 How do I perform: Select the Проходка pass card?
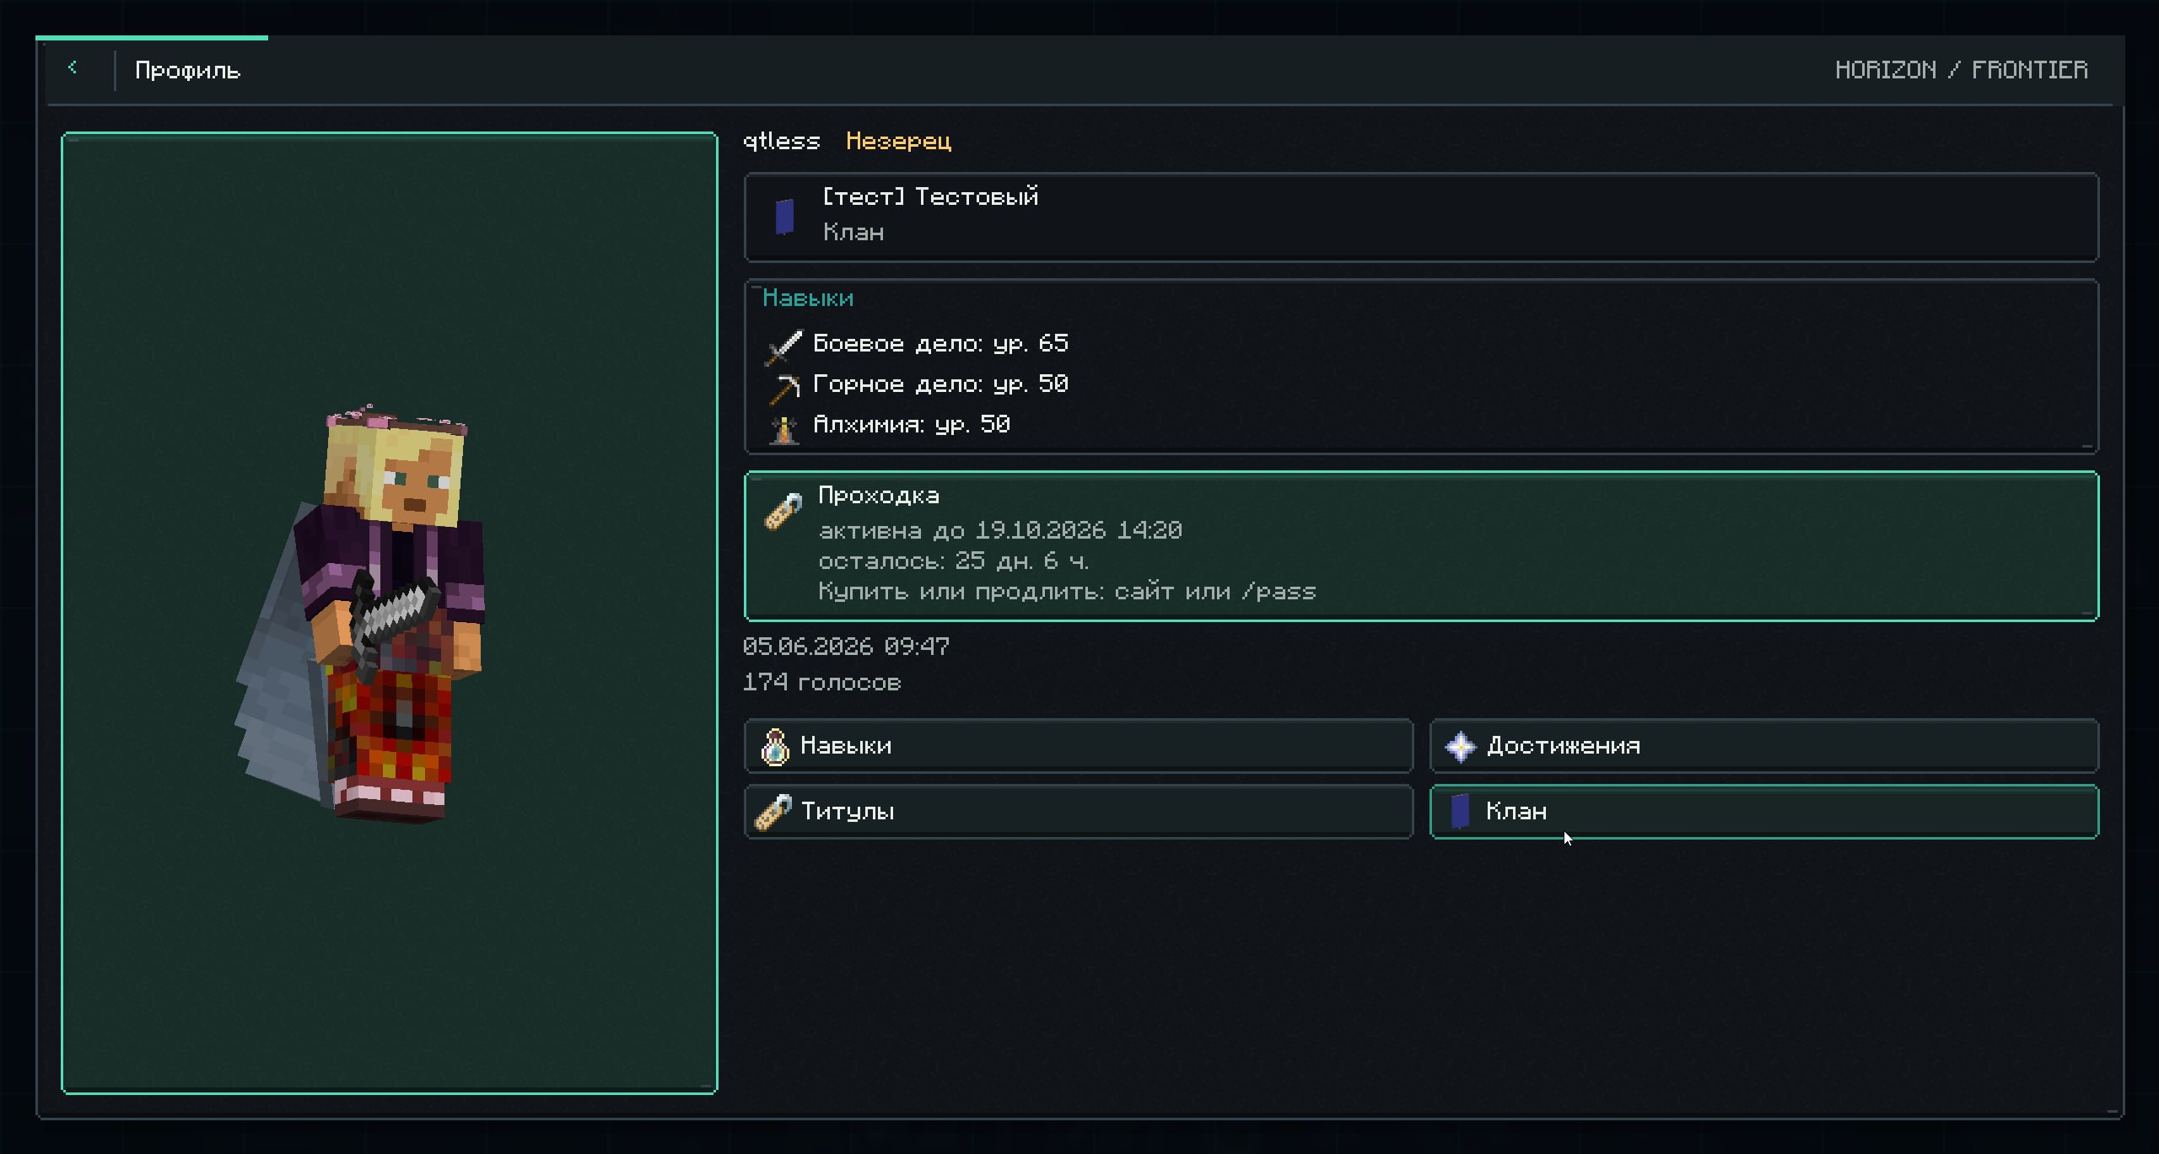[x=1421, y=546]
